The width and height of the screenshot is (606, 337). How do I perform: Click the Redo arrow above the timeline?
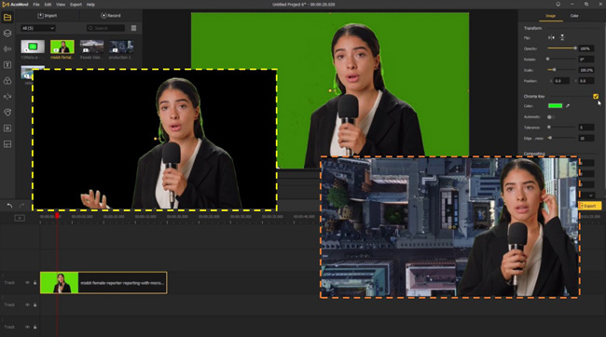(x=22, y=206)
